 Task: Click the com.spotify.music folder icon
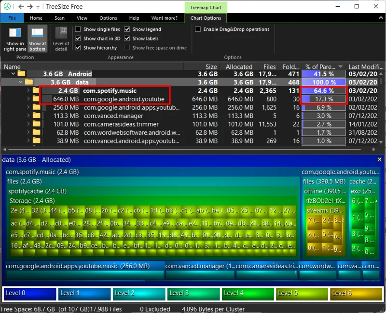click(x=36, y=91)
